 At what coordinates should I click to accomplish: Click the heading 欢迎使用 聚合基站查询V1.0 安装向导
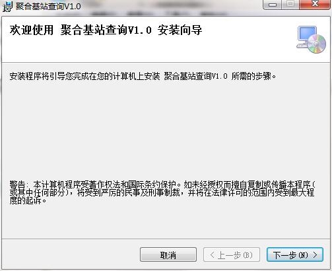106,30
